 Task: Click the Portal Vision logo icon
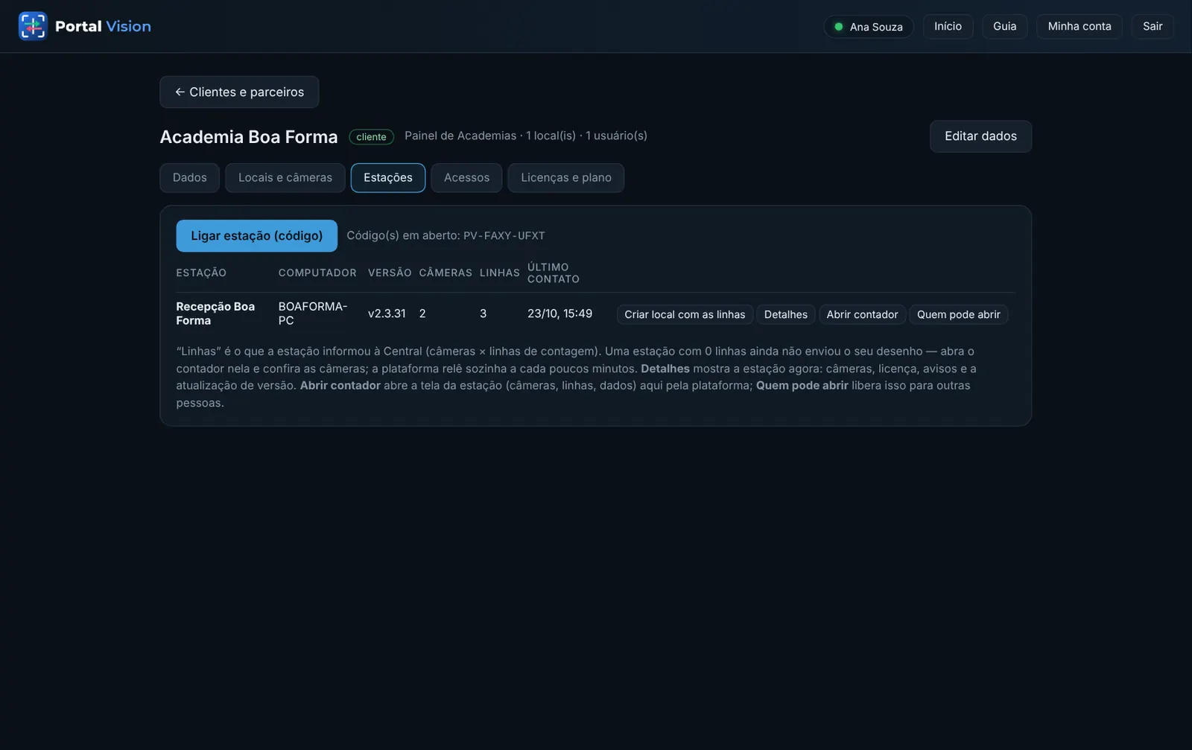33,26
